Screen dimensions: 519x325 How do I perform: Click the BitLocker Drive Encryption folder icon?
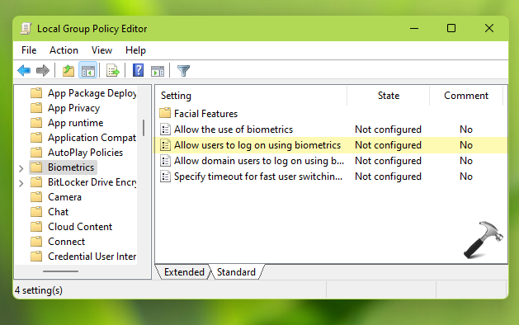point(36,182)
